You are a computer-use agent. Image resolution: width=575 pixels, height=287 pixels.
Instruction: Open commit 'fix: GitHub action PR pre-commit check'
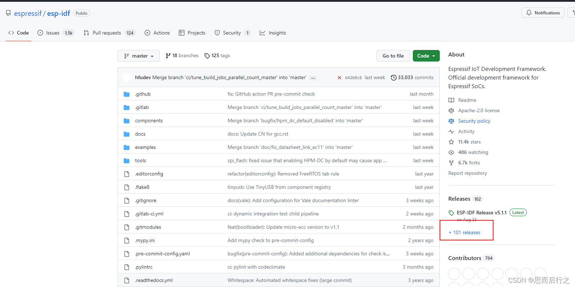271,94
